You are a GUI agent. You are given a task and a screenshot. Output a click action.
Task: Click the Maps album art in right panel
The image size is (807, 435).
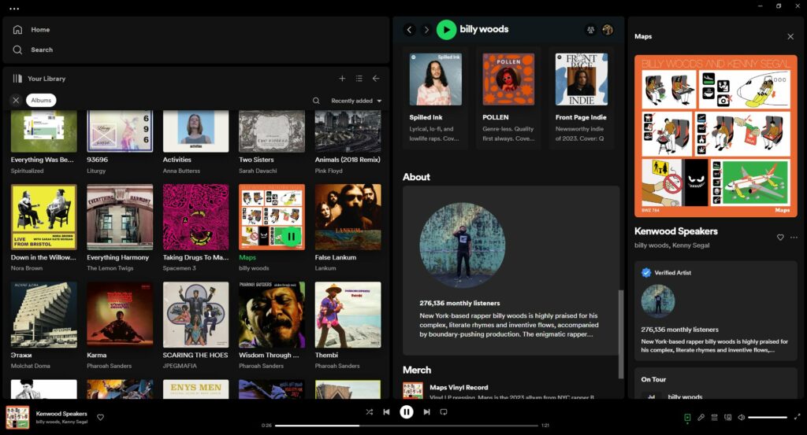tap(716, 136)
